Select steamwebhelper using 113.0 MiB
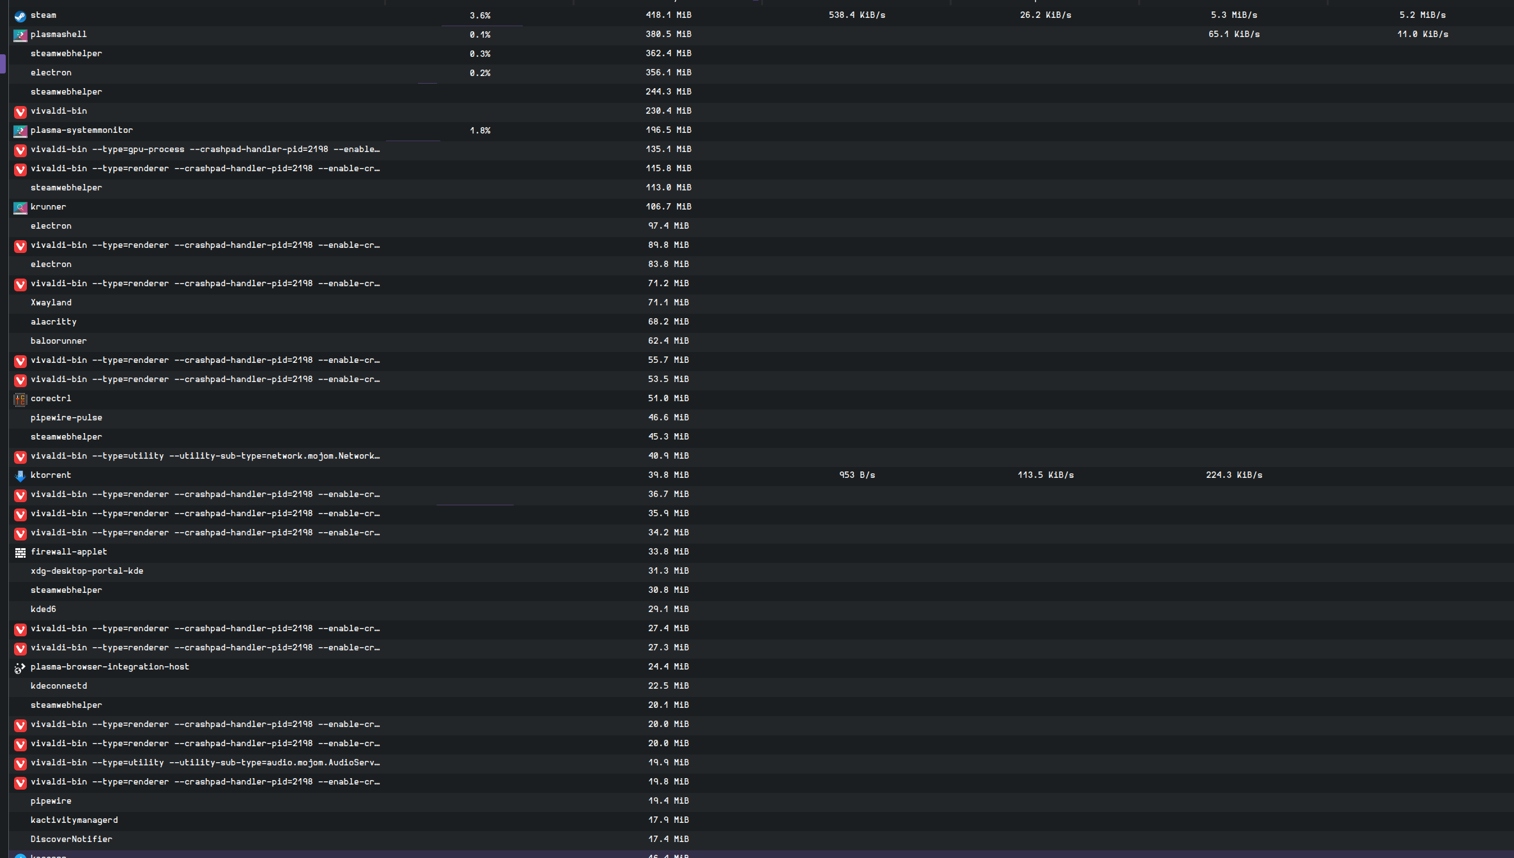The width and height of the screenshot is (1514, 858). [x=66, y=187]
